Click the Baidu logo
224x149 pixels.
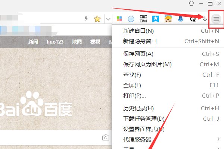[x=36, y=104]
